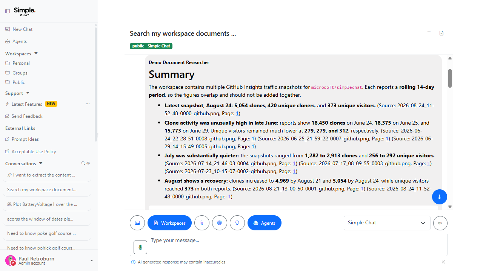Collapse the Workspaces section

[36, 53]
